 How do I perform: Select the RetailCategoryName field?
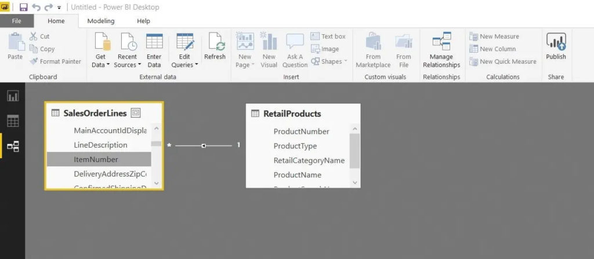coord(309,160)
